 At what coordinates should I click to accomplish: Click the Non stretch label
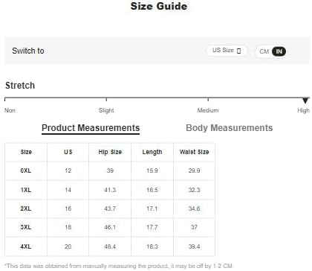pos(10,110)
